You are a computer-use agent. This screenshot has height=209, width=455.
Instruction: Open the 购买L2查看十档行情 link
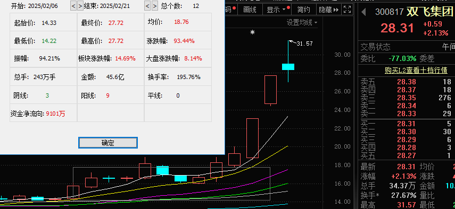pos(416,70)
